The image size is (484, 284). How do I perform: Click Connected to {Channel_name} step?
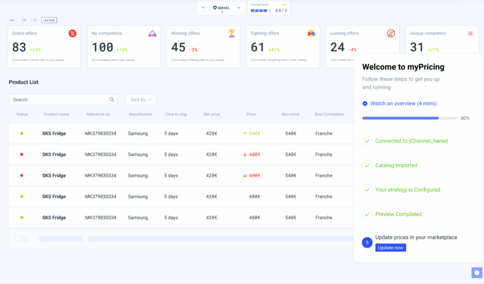(x=412, y=141)
